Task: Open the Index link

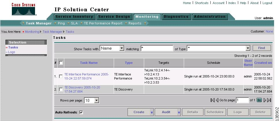Action: click(232, 3)
